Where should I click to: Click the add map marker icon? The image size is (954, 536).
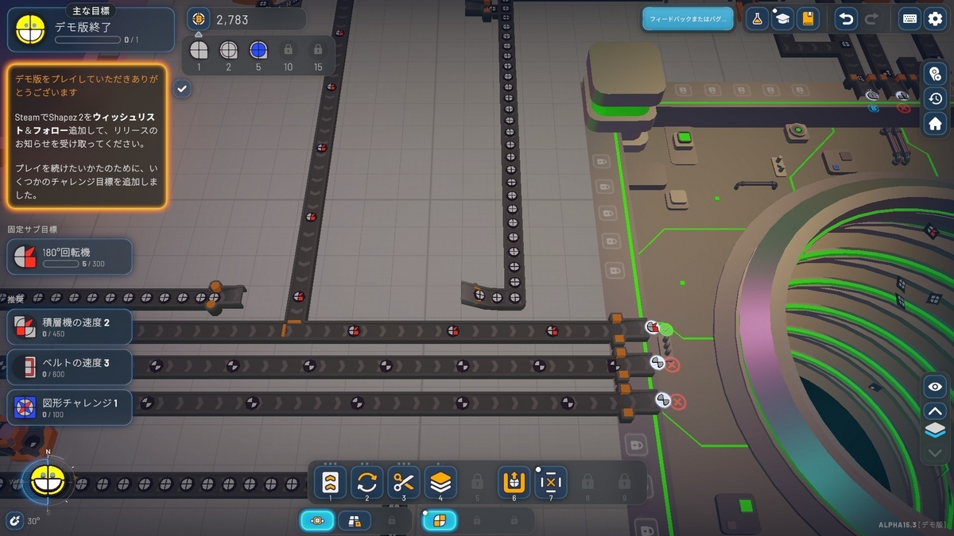tap(936, 74)
